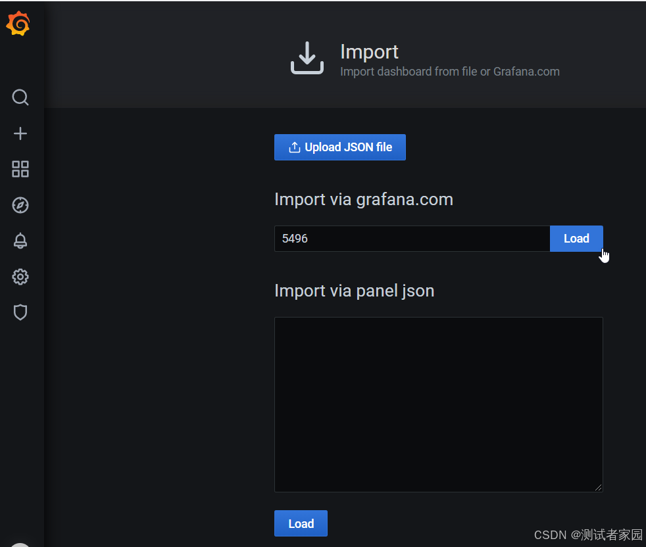Open the Explore compass icon
646x547 pixels.
coord(20,205)
